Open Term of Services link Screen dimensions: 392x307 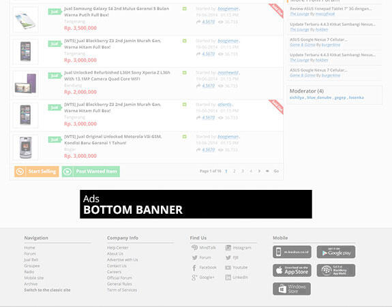122,290
